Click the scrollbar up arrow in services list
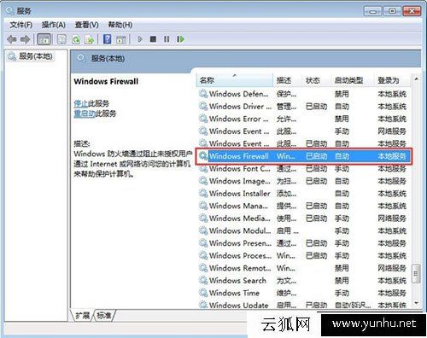Viewport: 427px width, 338px height. click(x=416, y=79)
